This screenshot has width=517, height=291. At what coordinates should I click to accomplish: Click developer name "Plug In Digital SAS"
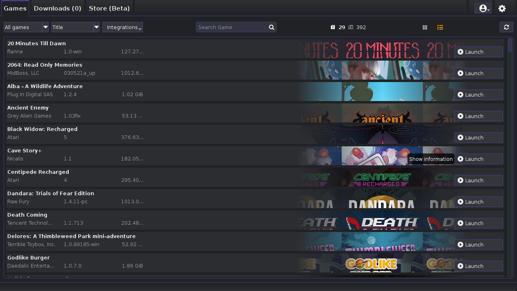(30, 94)
